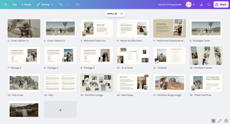Select the Package 3 page thumbnail
230x124 pixels.
point(97,56)
